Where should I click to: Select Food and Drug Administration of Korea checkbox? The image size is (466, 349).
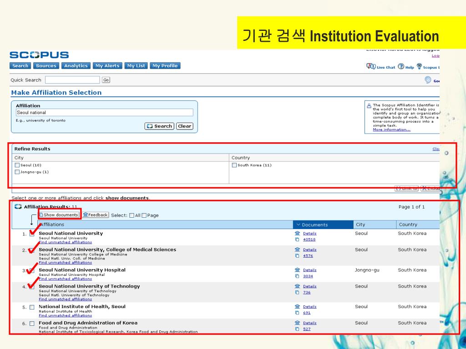pyautogui.click(x=32, y=324)
